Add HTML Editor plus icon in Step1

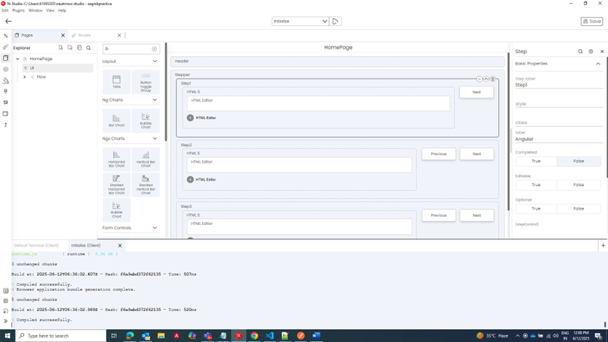pyautogui.click(x=190, y=118)
